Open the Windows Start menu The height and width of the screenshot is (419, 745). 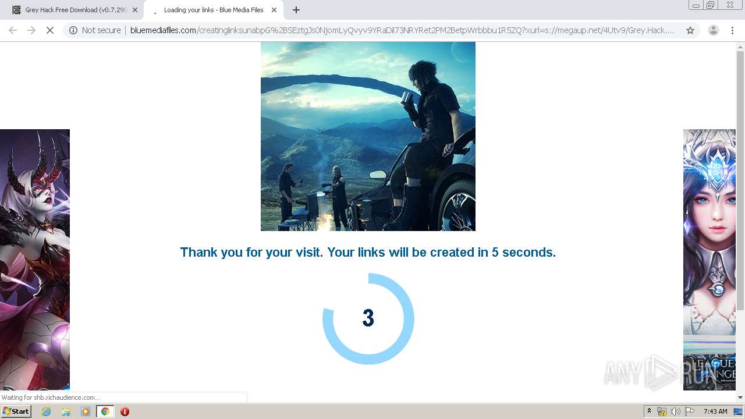[16, 411]
